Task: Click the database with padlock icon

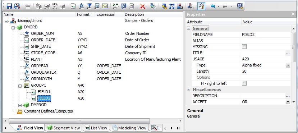Action: coord(164,6)
